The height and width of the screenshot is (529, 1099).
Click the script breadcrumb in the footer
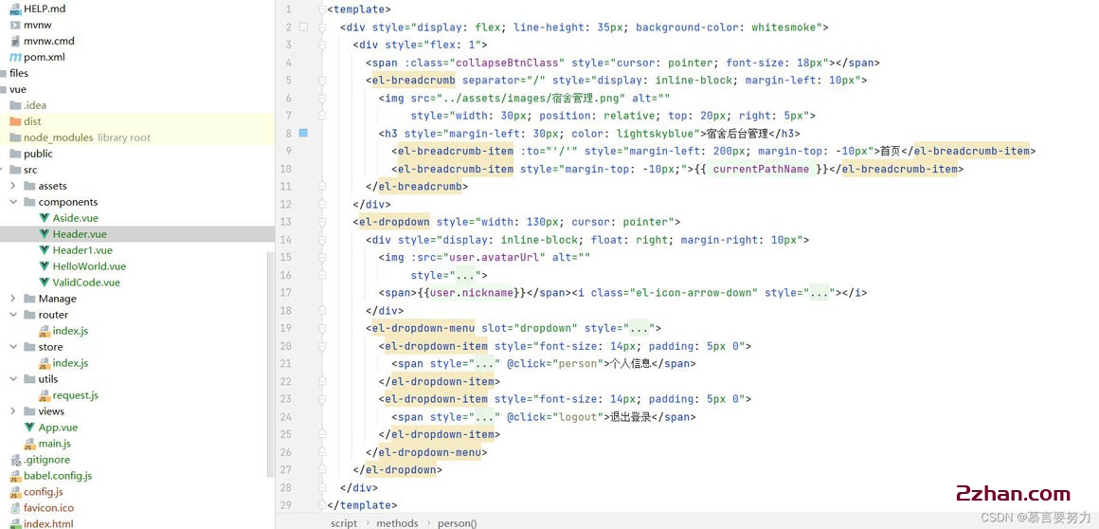pos(344,523)
